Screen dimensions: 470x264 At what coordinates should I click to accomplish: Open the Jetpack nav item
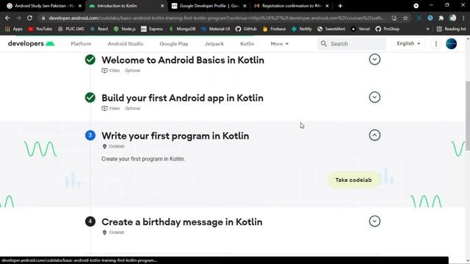tap(214, 44)
